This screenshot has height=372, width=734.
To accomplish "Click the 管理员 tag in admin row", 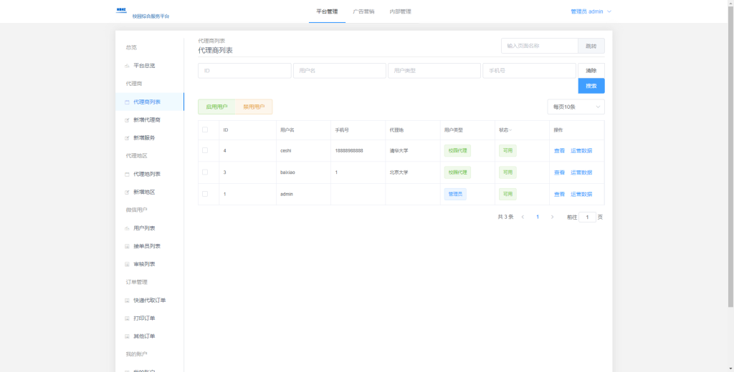I will pos(455,194).
